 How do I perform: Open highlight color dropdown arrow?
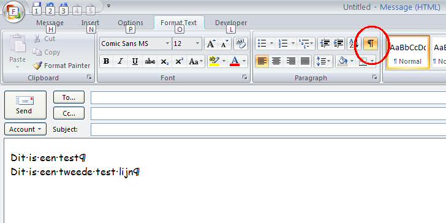pyautogui.click(x=224, y=61)
